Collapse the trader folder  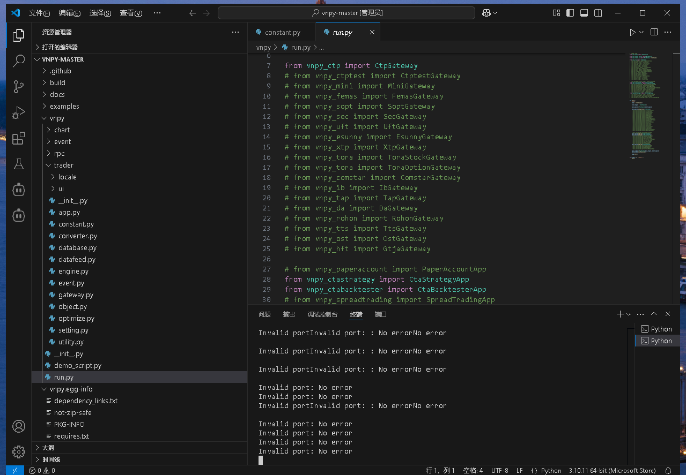[139, 165]
